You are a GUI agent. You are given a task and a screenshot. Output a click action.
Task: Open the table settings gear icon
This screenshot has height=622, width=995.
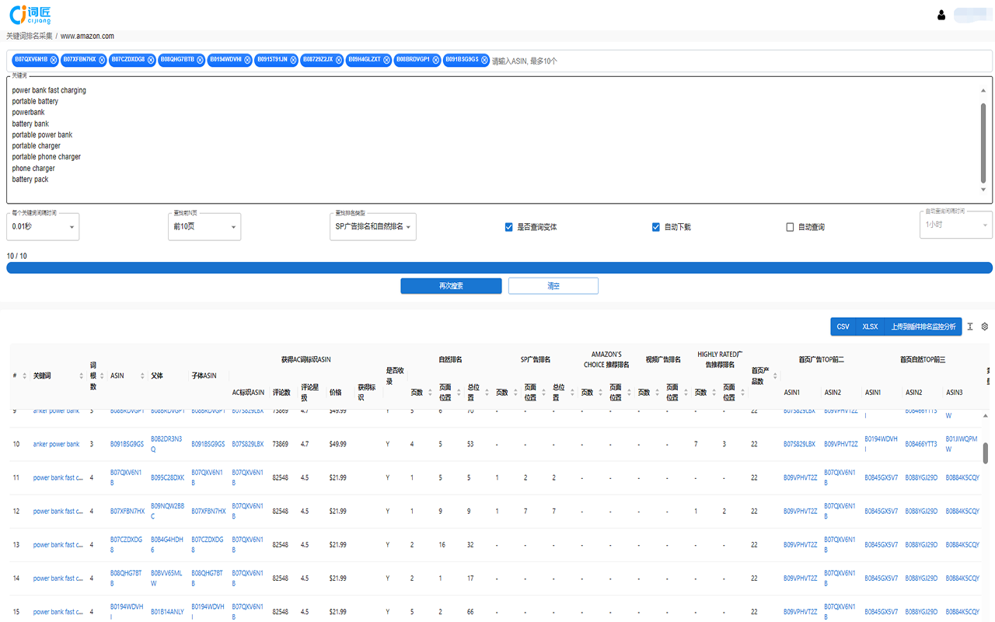pyautogui.click(x=984, y=327)
